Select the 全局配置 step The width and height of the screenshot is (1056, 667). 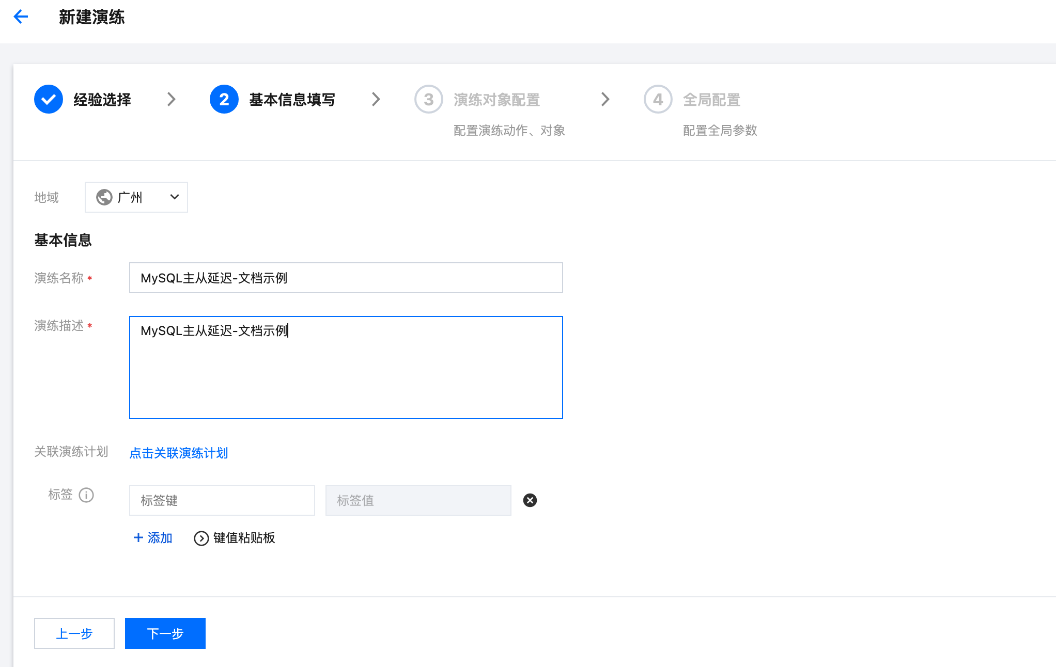712,100
